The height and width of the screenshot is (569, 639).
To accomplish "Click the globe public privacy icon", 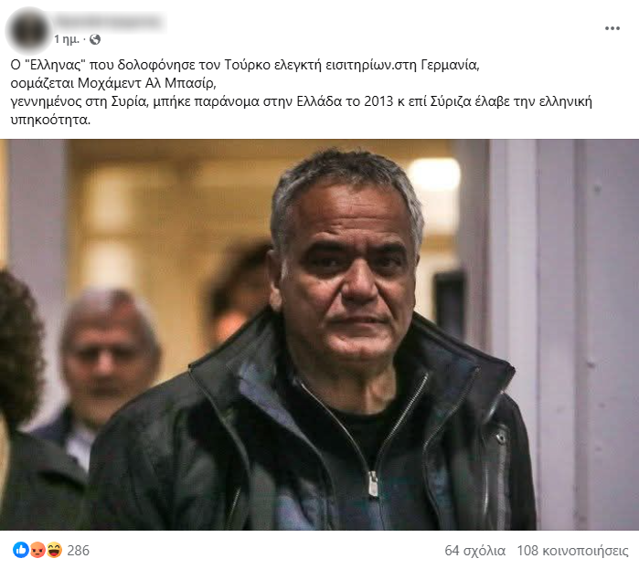I will [95, 39].
